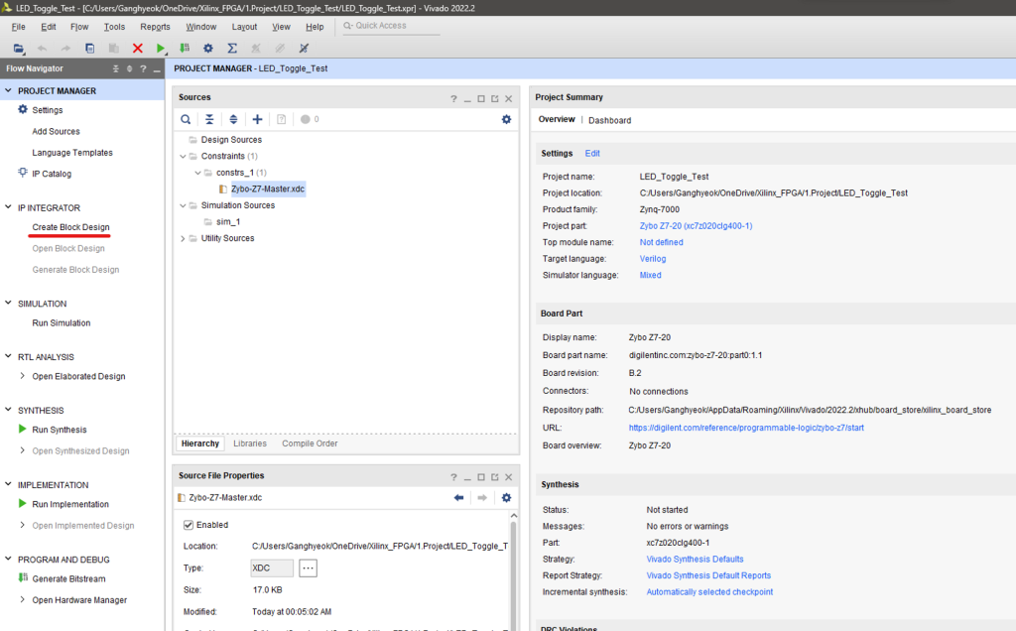1016x631 pixels.
Task: Open the Sigma reports toolbar icon
Action: coord(232,48)
